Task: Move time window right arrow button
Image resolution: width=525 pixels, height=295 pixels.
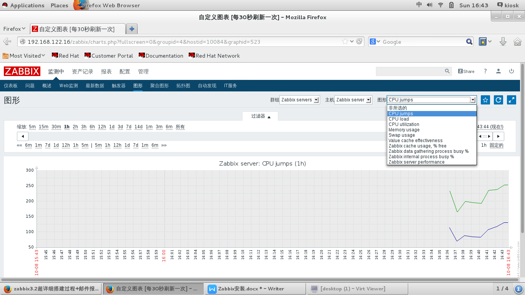Action: [498, 136]
